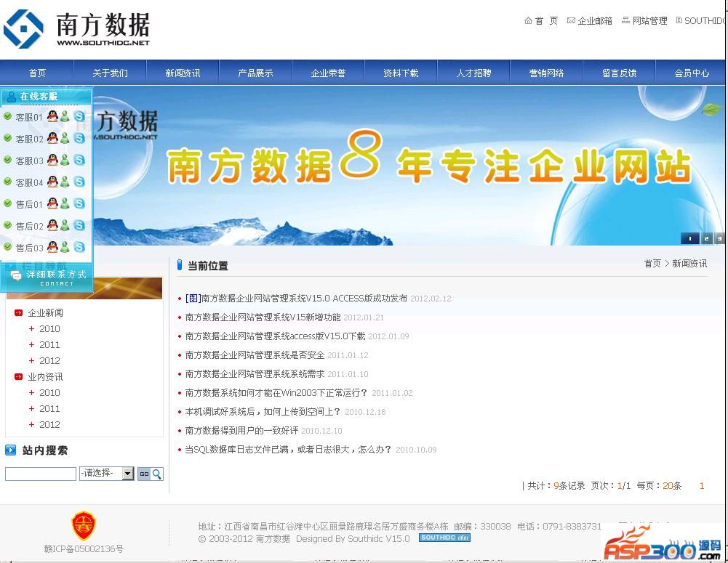Click into the site search text box

click(41, 474)
